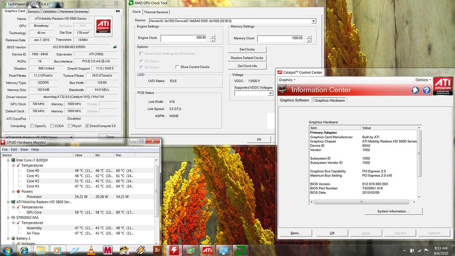Open Windows Explorer folder on the taskbar
455x256 pixels.
(x=40, y=250)
